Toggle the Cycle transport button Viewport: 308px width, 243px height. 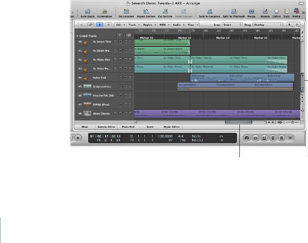click(x=255, y=138)
